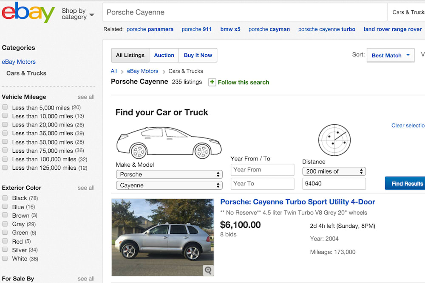The image size is (425, 283).
Task: Check the Silver exterior color filter
Action: click(x=5, y=250)
